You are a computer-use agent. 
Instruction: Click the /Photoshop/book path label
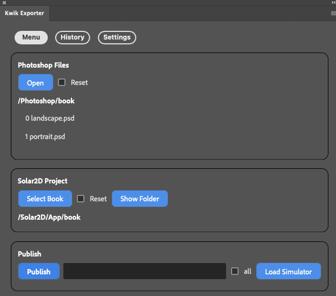pyautogui.click(x=47, y=101)
